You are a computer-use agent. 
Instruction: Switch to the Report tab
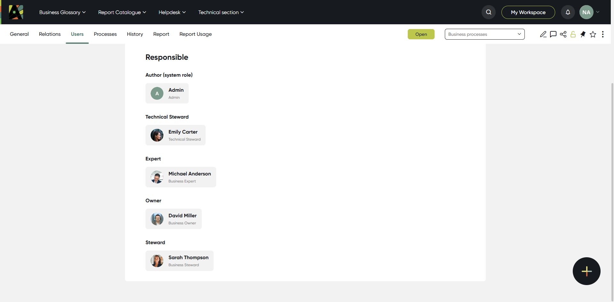pos(161,34)
